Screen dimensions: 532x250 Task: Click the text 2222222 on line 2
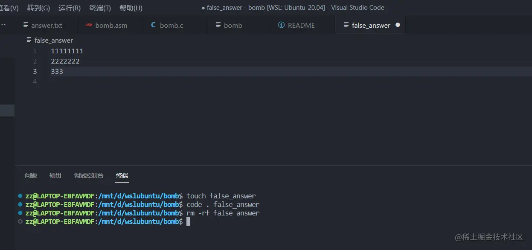pyautogui.click(x=65, y=61)
